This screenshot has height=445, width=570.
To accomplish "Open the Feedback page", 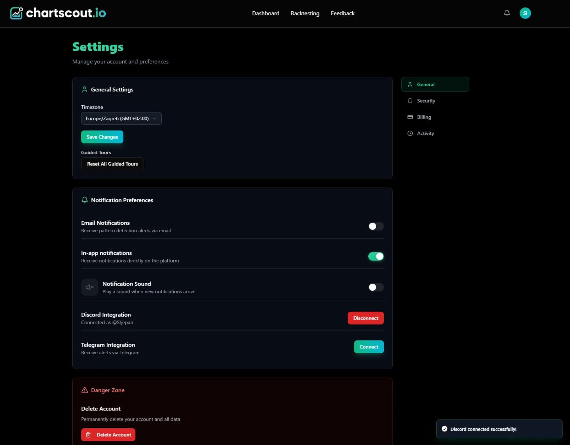I will tap(342, 13).
